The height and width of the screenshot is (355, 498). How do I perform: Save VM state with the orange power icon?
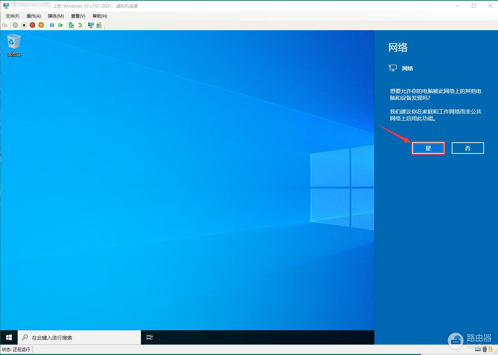click(x=41, y=25)
